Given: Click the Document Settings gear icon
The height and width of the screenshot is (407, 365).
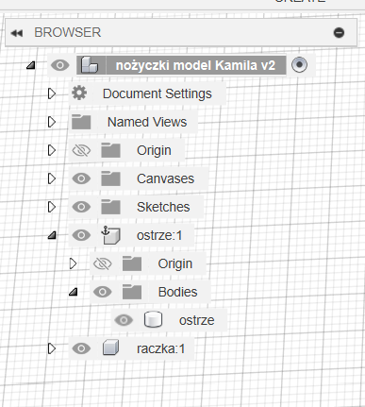Looking at the screenshot, I should tap(79, 93).
